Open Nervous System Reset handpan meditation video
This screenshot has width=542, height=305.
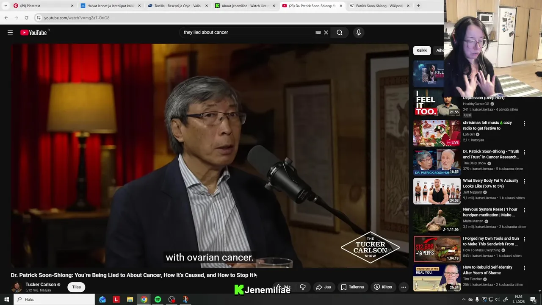[490, 212]
